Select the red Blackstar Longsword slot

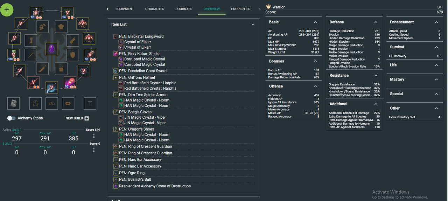tap(34, 82)
